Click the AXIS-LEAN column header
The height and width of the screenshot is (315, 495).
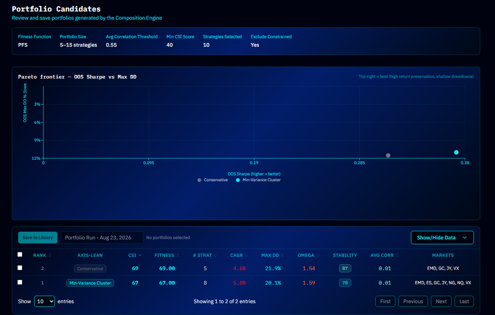(x=90, y=255)
